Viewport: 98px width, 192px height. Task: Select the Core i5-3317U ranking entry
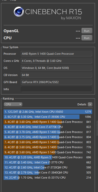[48, 178]
